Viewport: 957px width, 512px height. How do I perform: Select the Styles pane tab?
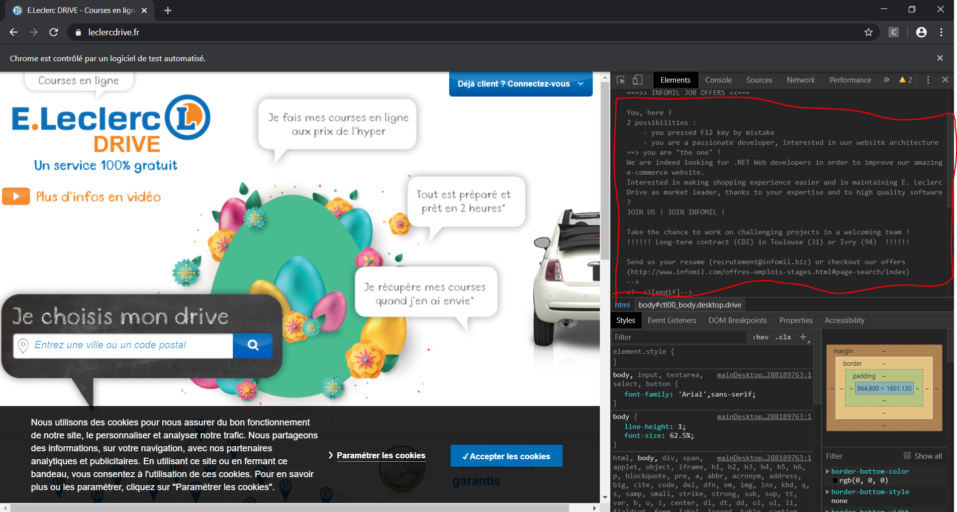(x=626, y=320)
